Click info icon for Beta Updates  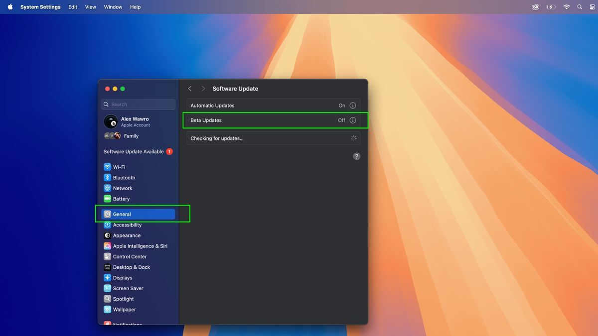point(353,120)
